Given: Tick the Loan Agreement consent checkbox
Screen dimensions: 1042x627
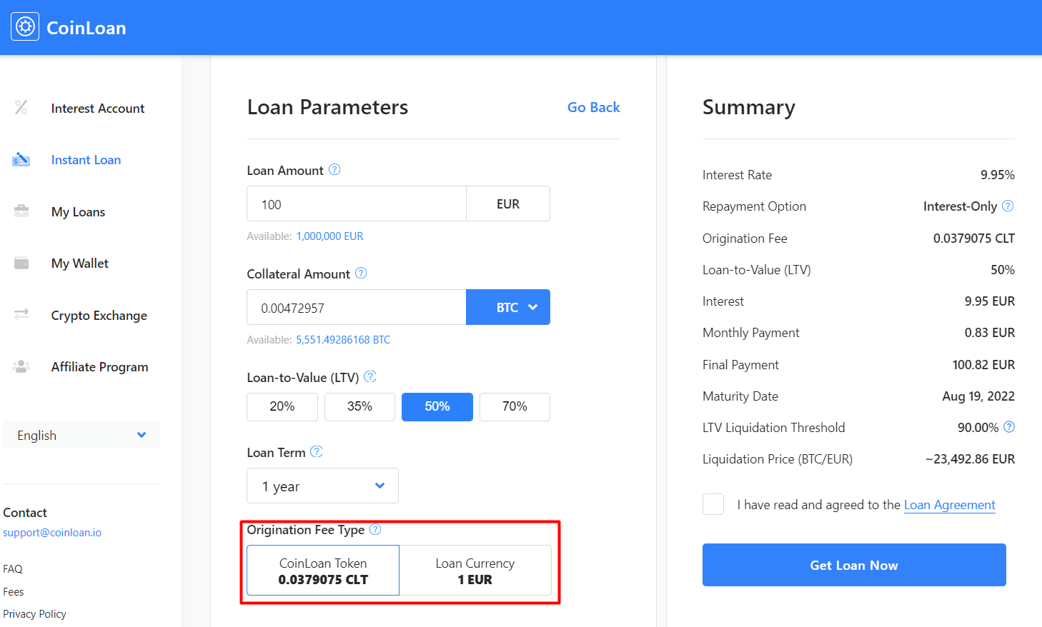Looking at the screenshot, I should click(x=713, y=504).
